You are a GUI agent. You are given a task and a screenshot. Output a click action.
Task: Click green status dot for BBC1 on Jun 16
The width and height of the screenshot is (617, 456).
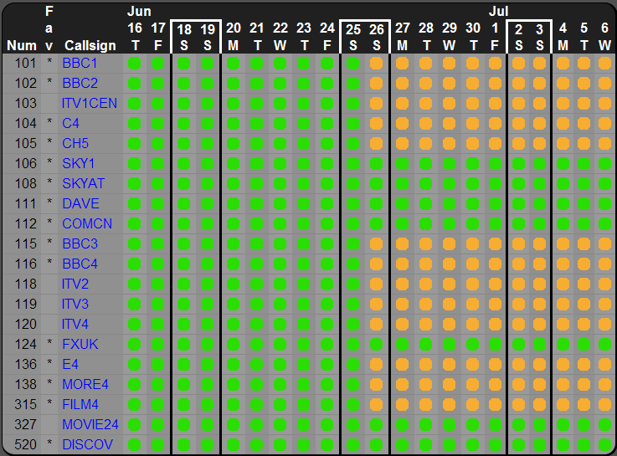[135, 64]
